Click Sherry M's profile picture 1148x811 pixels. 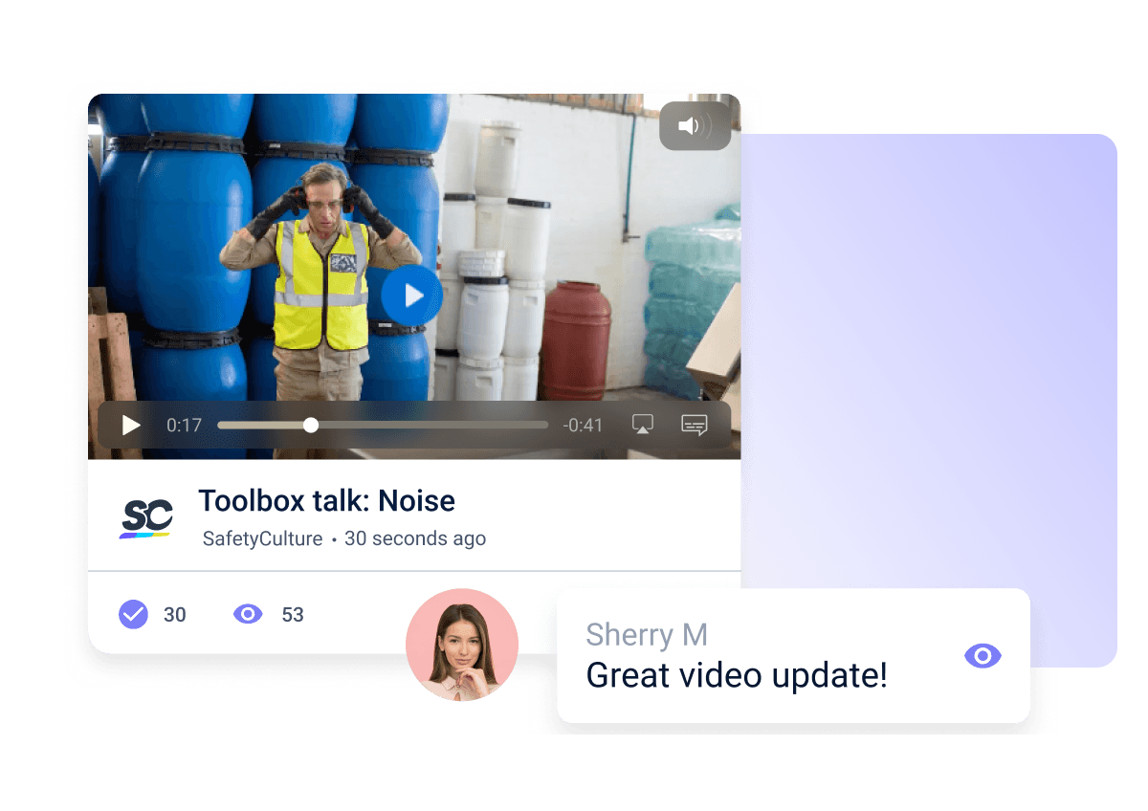(462, 645)
